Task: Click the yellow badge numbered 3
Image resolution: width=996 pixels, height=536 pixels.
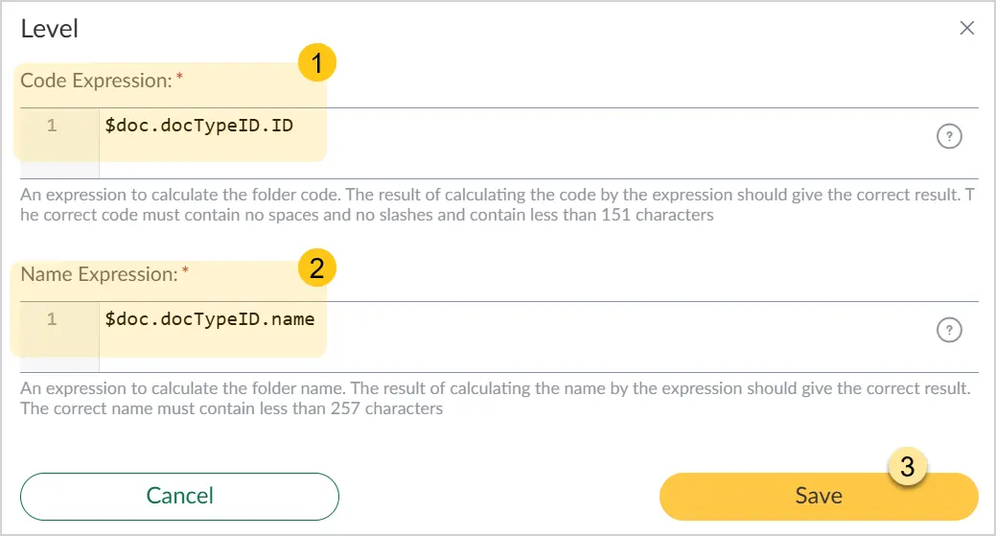Action: 907,467
